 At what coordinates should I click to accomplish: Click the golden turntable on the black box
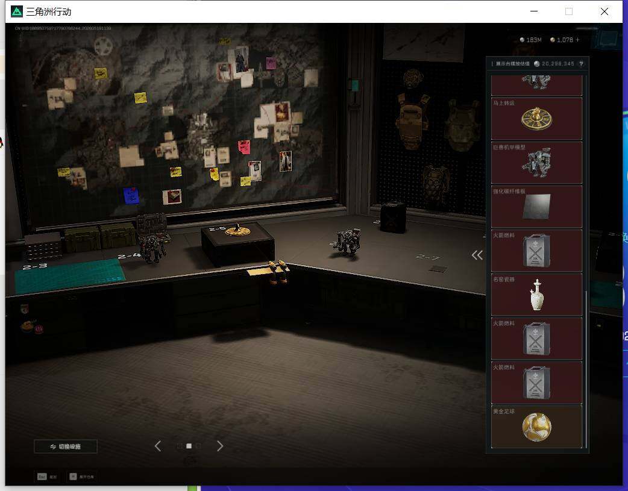tap(237, 230)
